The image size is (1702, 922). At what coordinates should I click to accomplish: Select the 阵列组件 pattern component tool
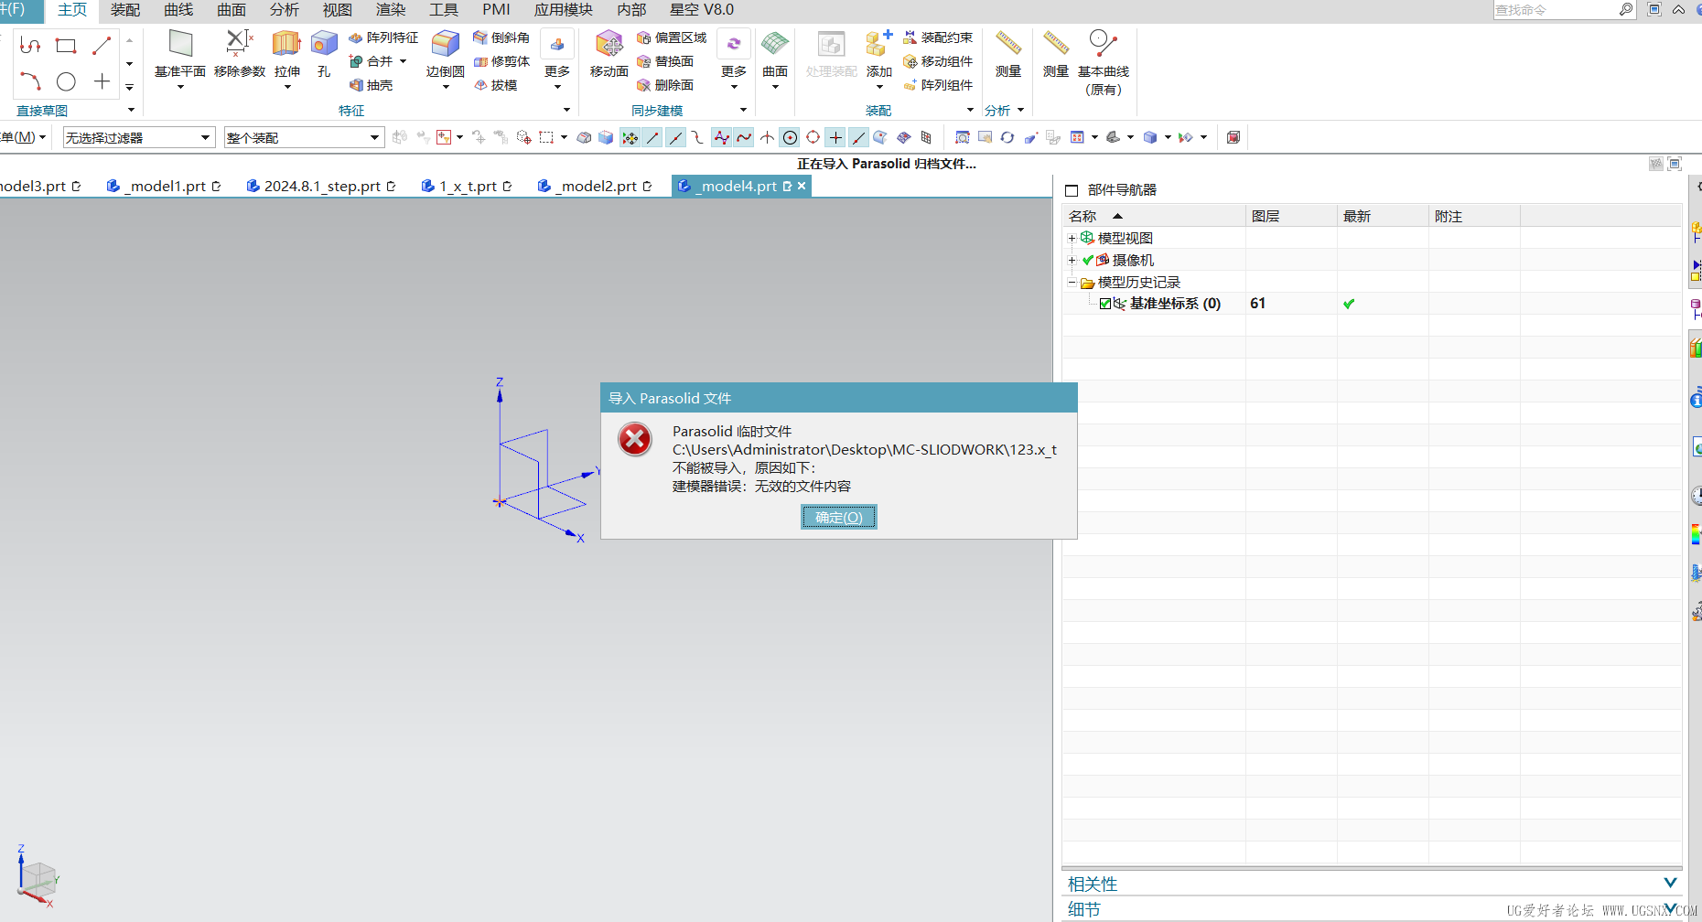click(938, 85)
